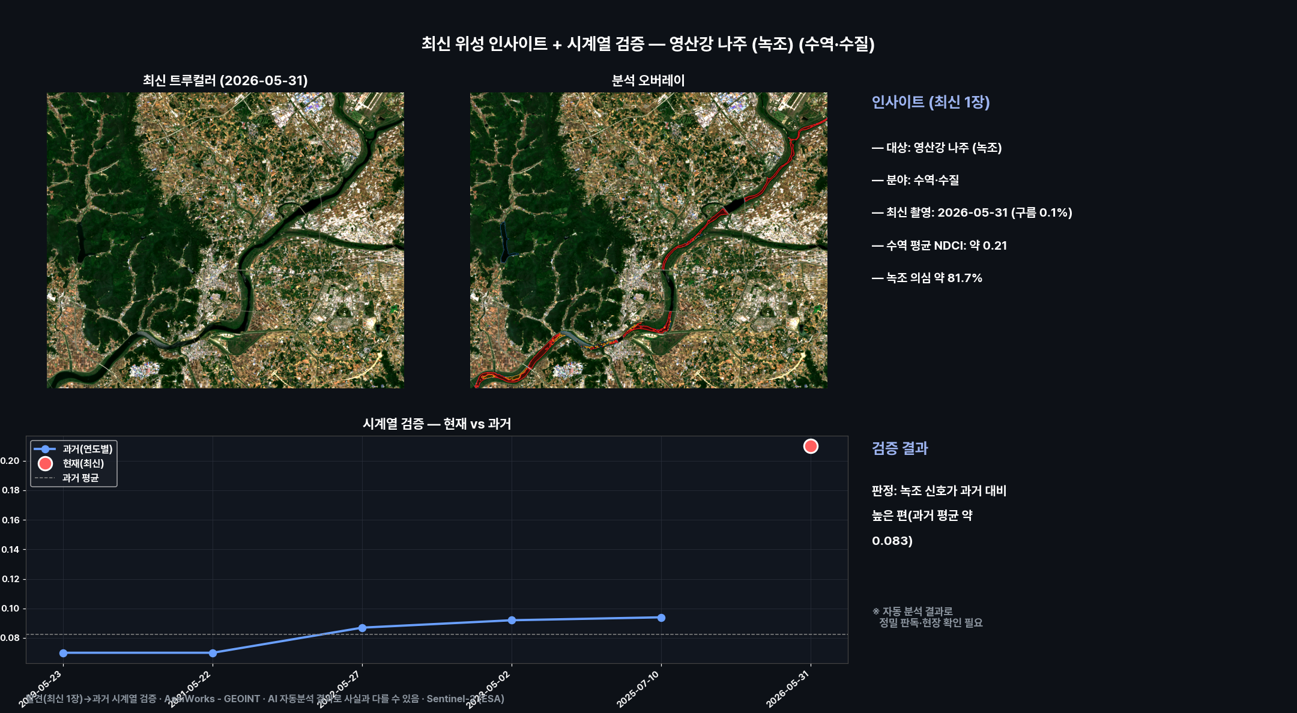Click the true-color satellite image of the Yeongsan River
The height and width of the screenshot is (713, 1297).
pyautogui.click(x=225, y=240)
